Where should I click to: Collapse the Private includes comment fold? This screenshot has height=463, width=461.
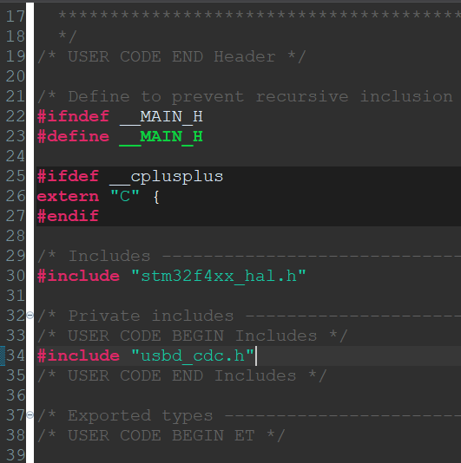coord(30,316)
